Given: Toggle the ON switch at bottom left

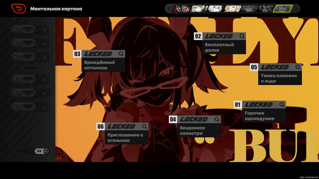Looking at the screenshot, I should pyautogui.click(x=42, y=151).
